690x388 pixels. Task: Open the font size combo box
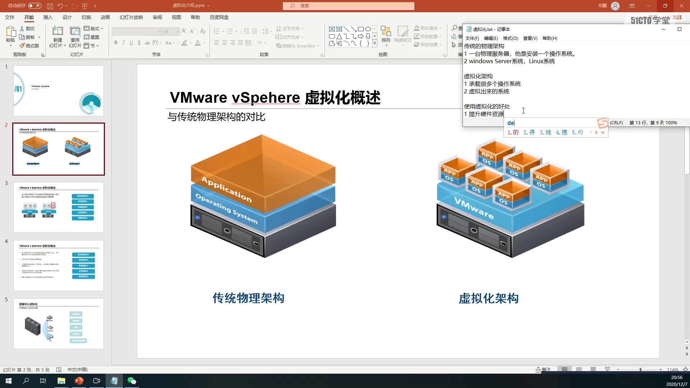(x=171, y=32)
